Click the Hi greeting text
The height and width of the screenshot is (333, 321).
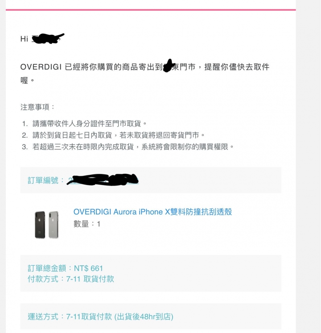pyautogui.click(x=24, y=39)
